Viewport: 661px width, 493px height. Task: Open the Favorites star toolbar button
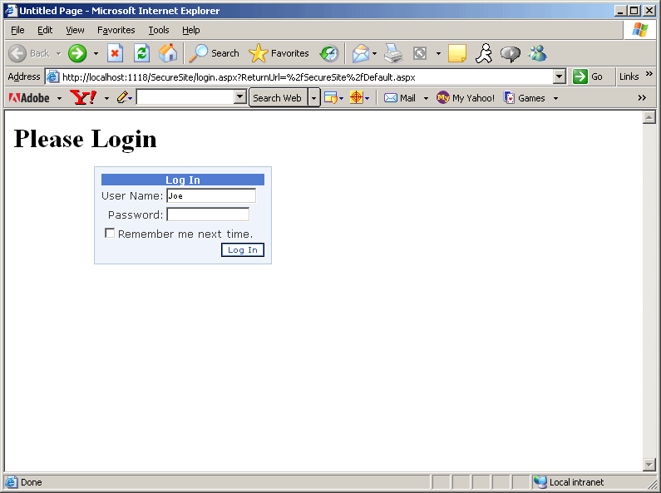pos(279,53)
